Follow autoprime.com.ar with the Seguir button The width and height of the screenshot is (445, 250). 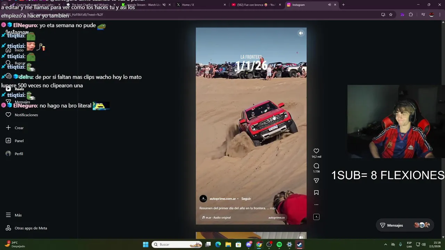pos(246,199)
